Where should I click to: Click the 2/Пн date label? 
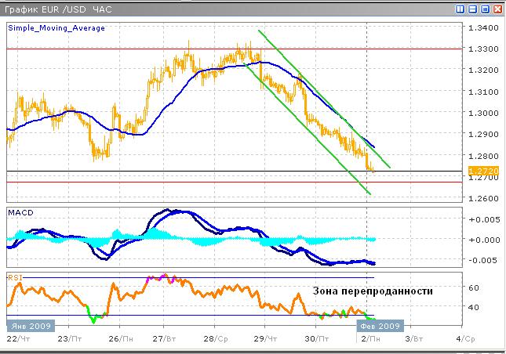(x=370, y=339)
